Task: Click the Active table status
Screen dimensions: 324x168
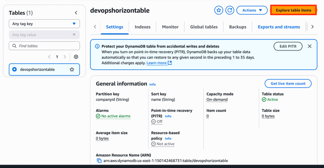Action: click(270, 100)
